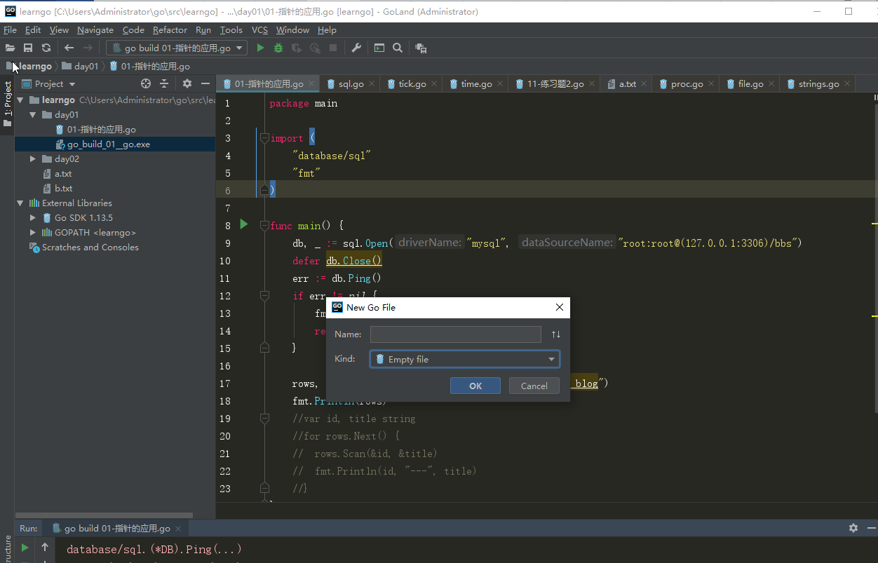Hide the Project panel with minus icon

(205, 83)
